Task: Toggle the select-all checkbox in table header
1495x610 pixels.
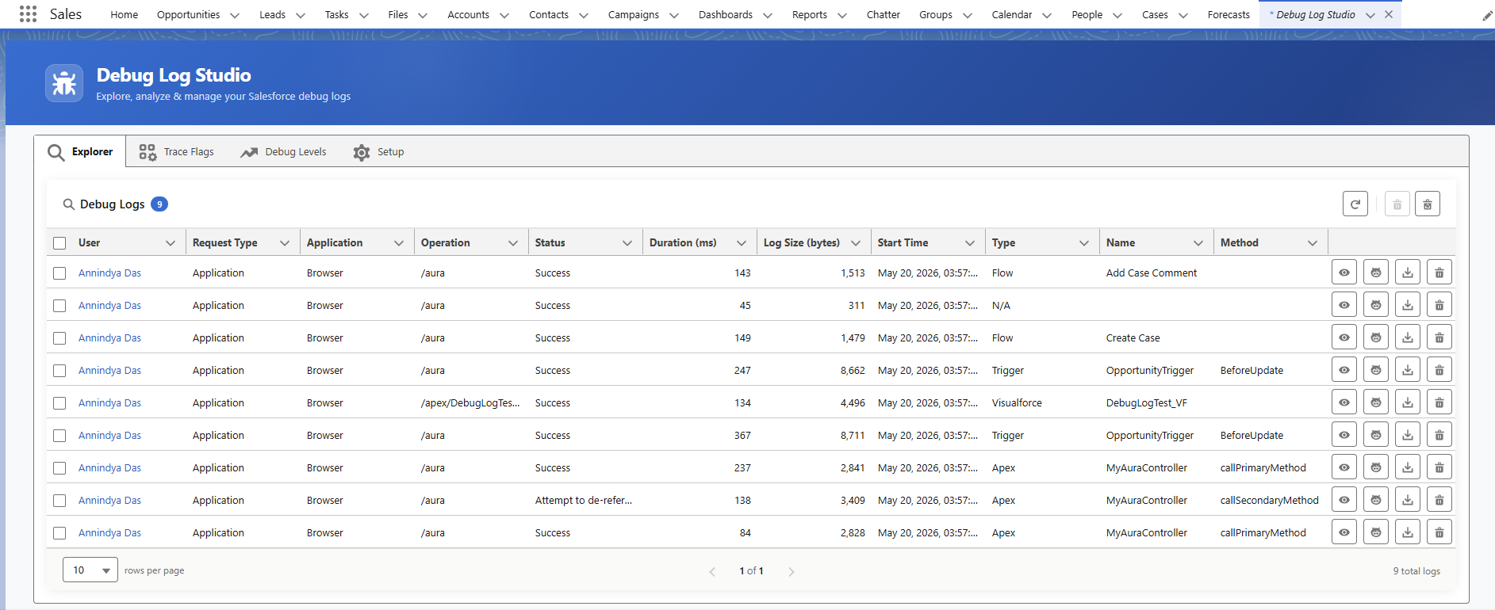Action: click(59, 243)
